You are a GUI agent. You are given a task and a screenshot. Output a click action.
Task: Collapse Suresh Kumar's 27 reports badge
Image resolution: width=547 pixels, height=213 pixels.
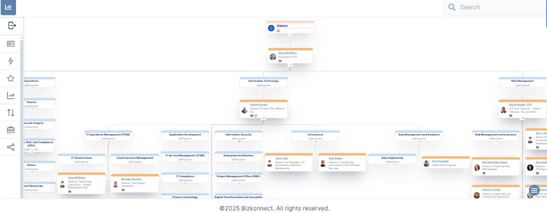[263, 118]
